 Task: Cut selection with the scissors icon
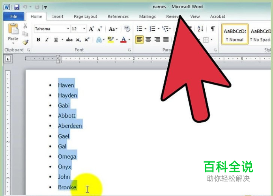25,26
